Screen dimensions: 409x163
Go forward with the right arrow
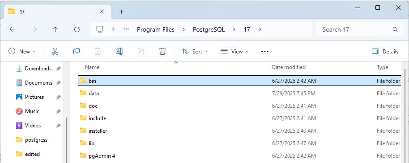[x=34, y=29]
